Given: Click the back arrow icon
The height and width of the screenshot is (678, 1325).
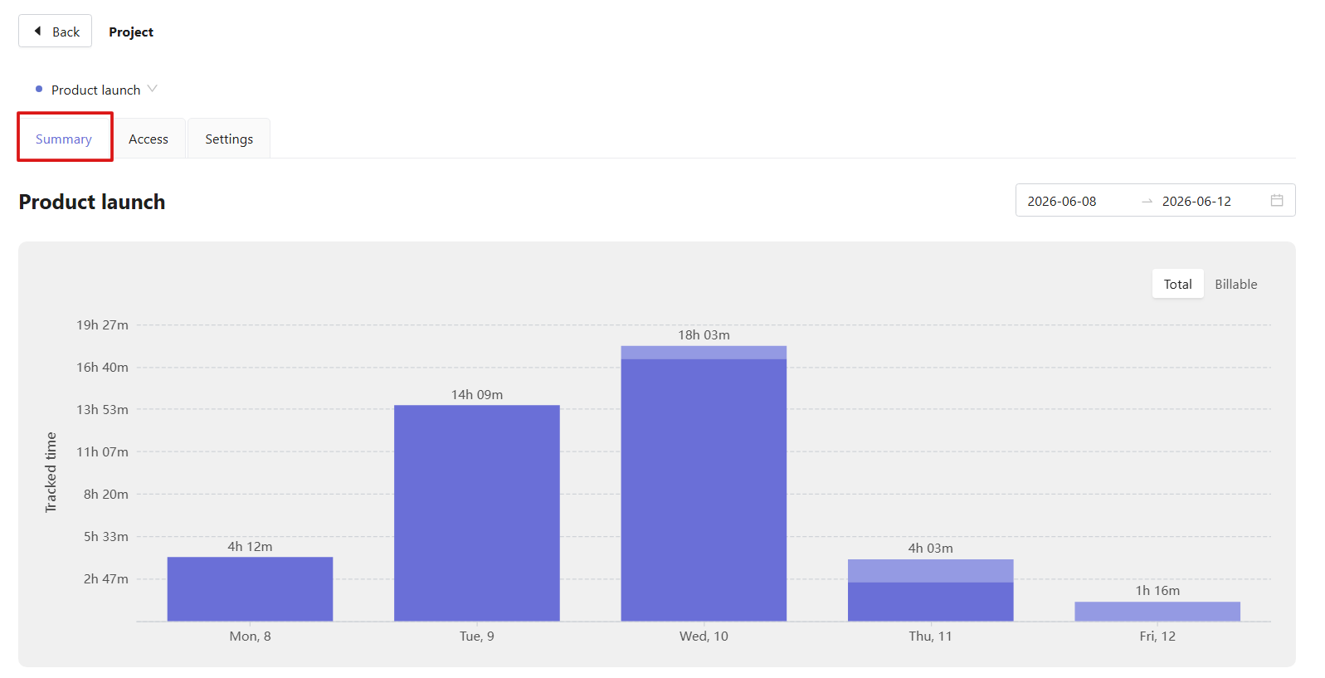Looking at the screenshot, I should coord(37,31).
